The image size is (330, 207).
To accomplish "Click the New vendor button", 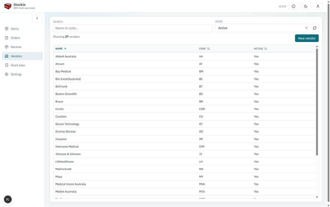I will pos(307,38).
